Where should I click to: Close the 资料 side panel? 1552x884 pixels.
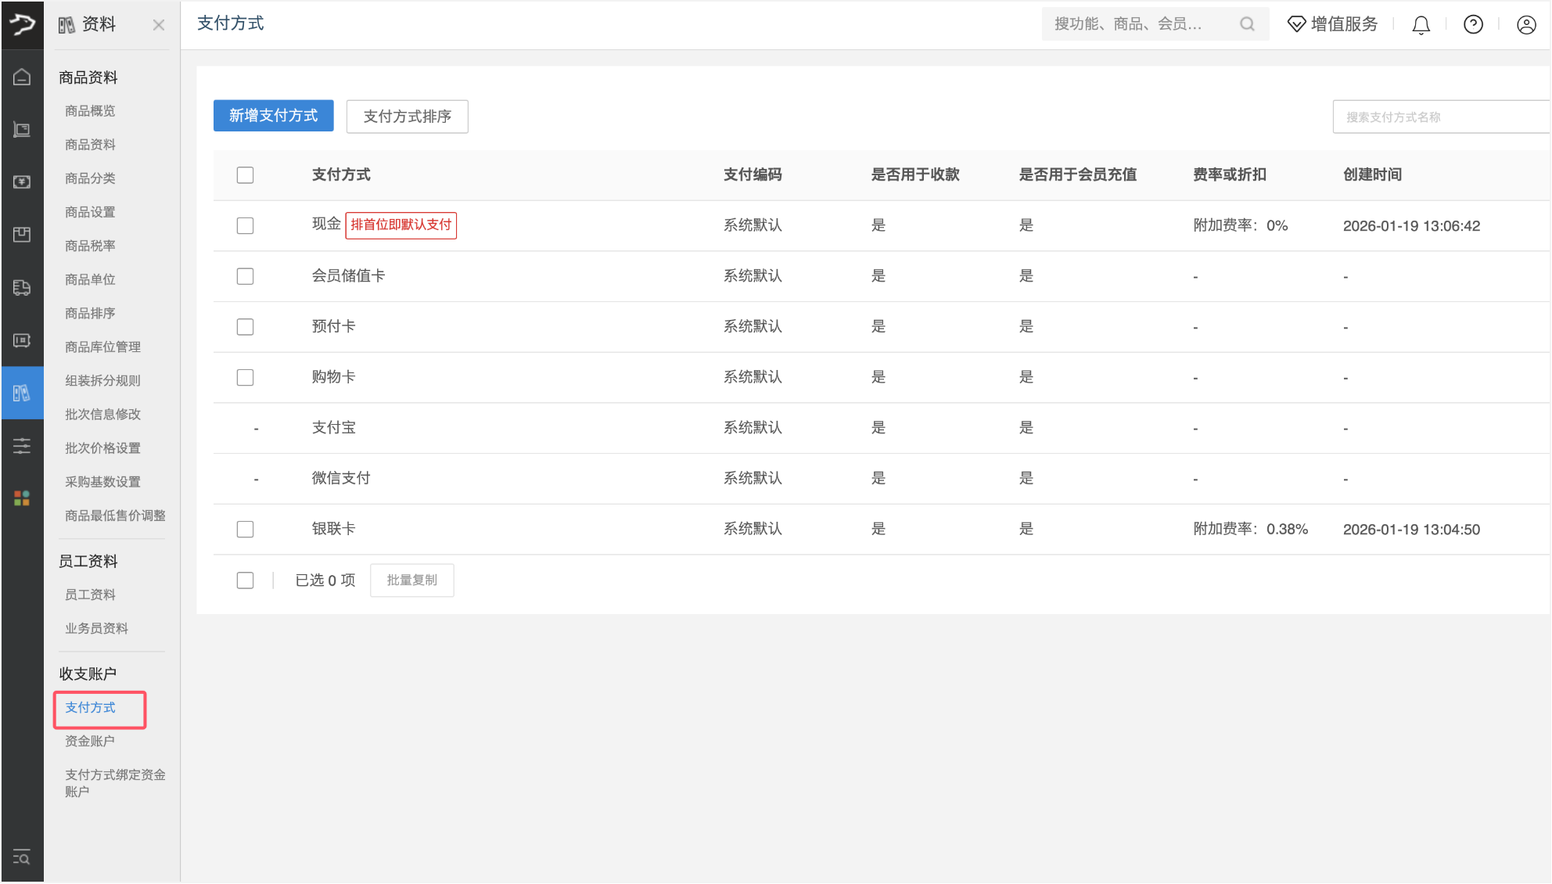pos(159,25)
